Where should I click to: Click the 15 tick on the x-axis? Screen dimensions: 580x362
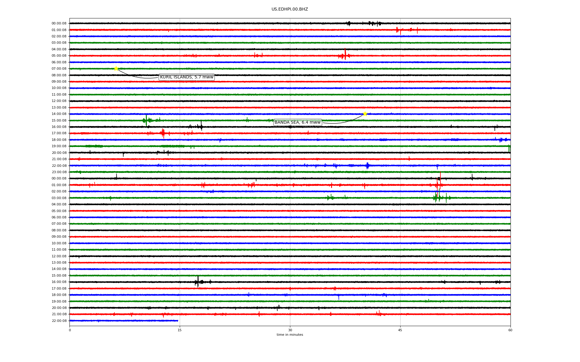click(x=180, y=330)
